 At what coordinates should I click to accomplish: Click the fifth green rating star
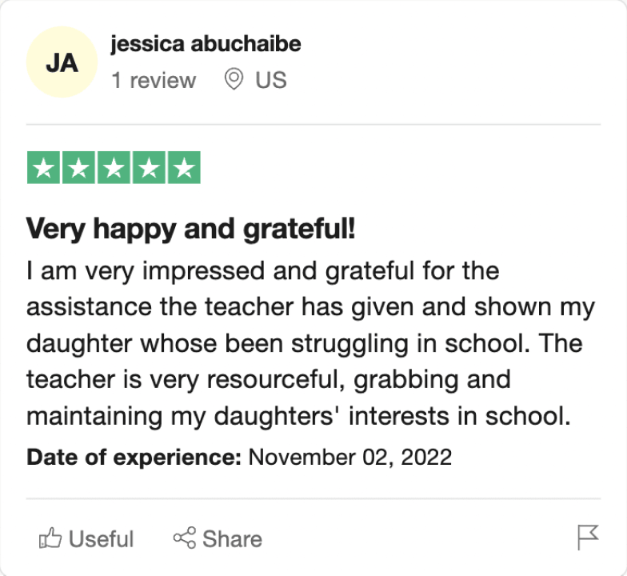184,167
